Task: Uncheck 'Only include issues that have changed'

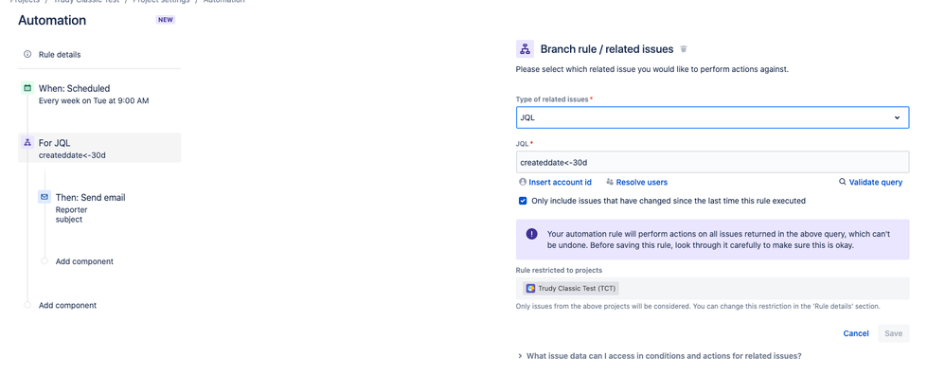Action: coord(523,201)
